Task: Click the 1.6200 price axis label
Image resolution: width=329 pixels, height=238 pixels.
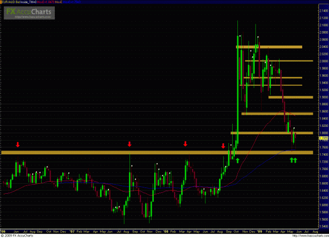Action: click(324, 197)
